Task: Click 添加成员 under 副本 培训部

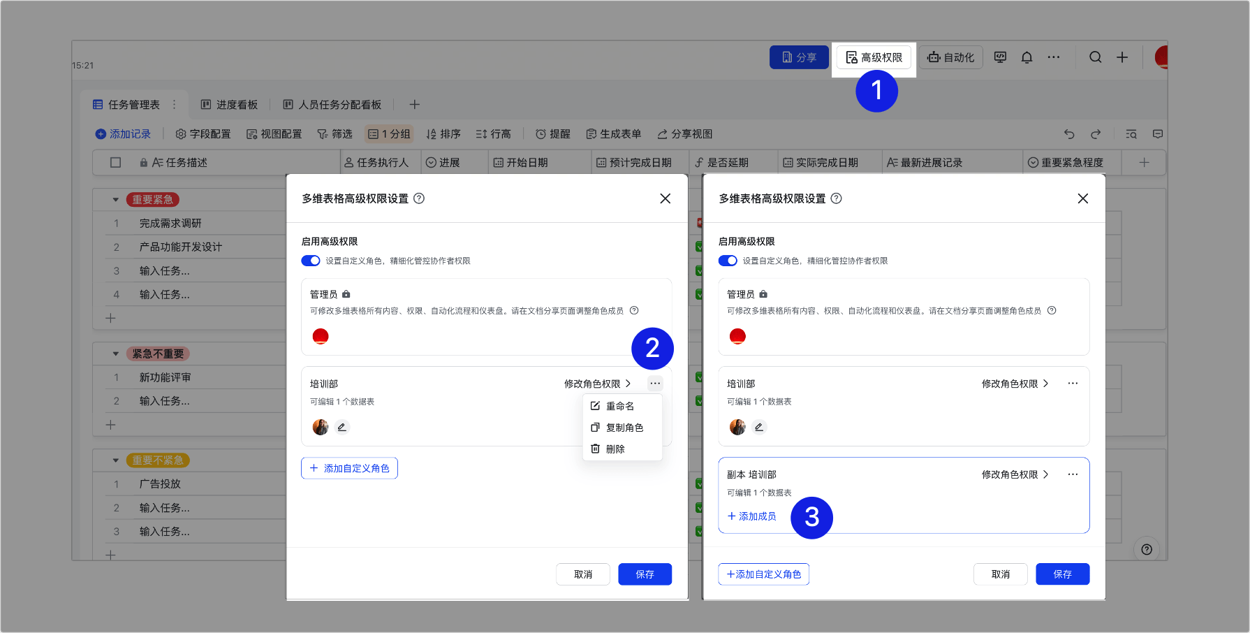Action: click(x=752, y=516)
